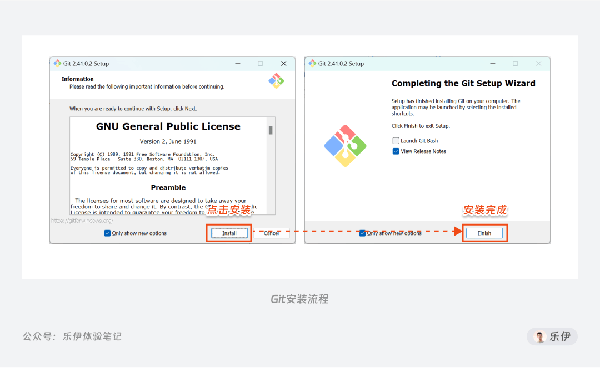This screenshot has width=600, height=368.
Task: Click the license text scrollbar thumb
Action: (271, 130)
